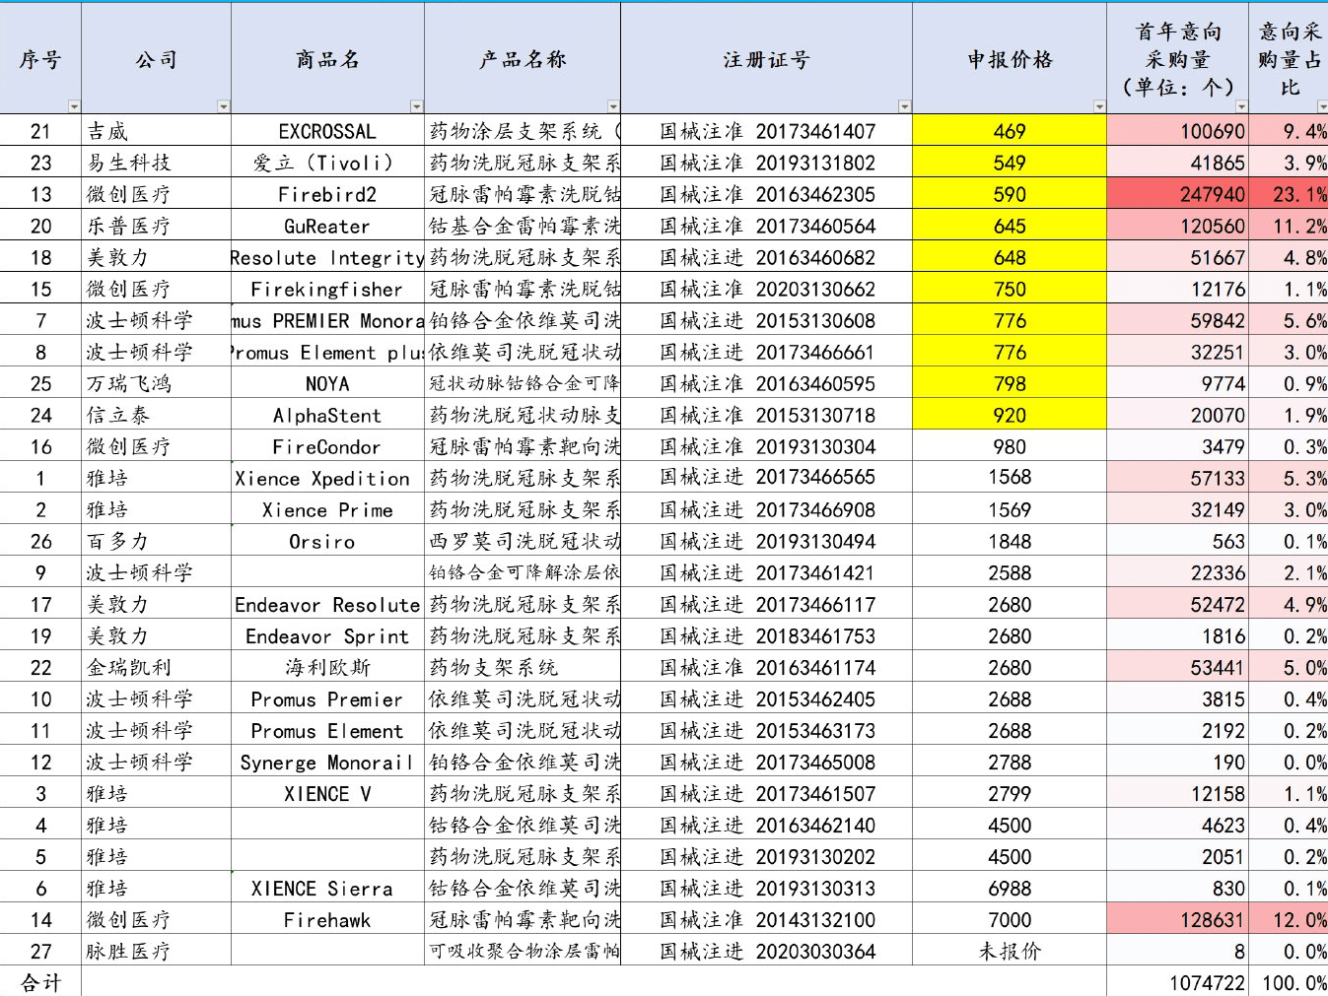Select the company cell 百多力
1328x996 pixels.
157,541
